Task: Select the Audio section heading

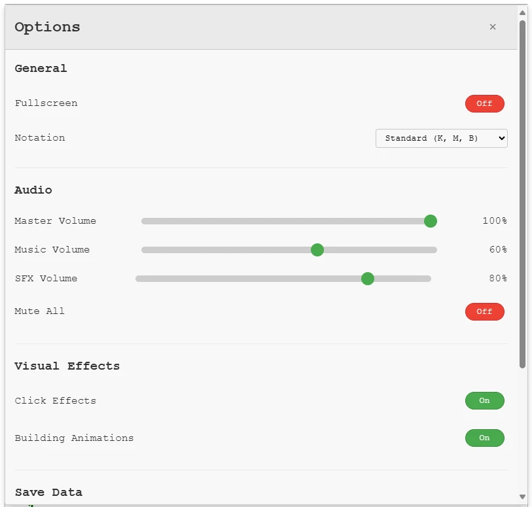Action: tap(33, 190)
